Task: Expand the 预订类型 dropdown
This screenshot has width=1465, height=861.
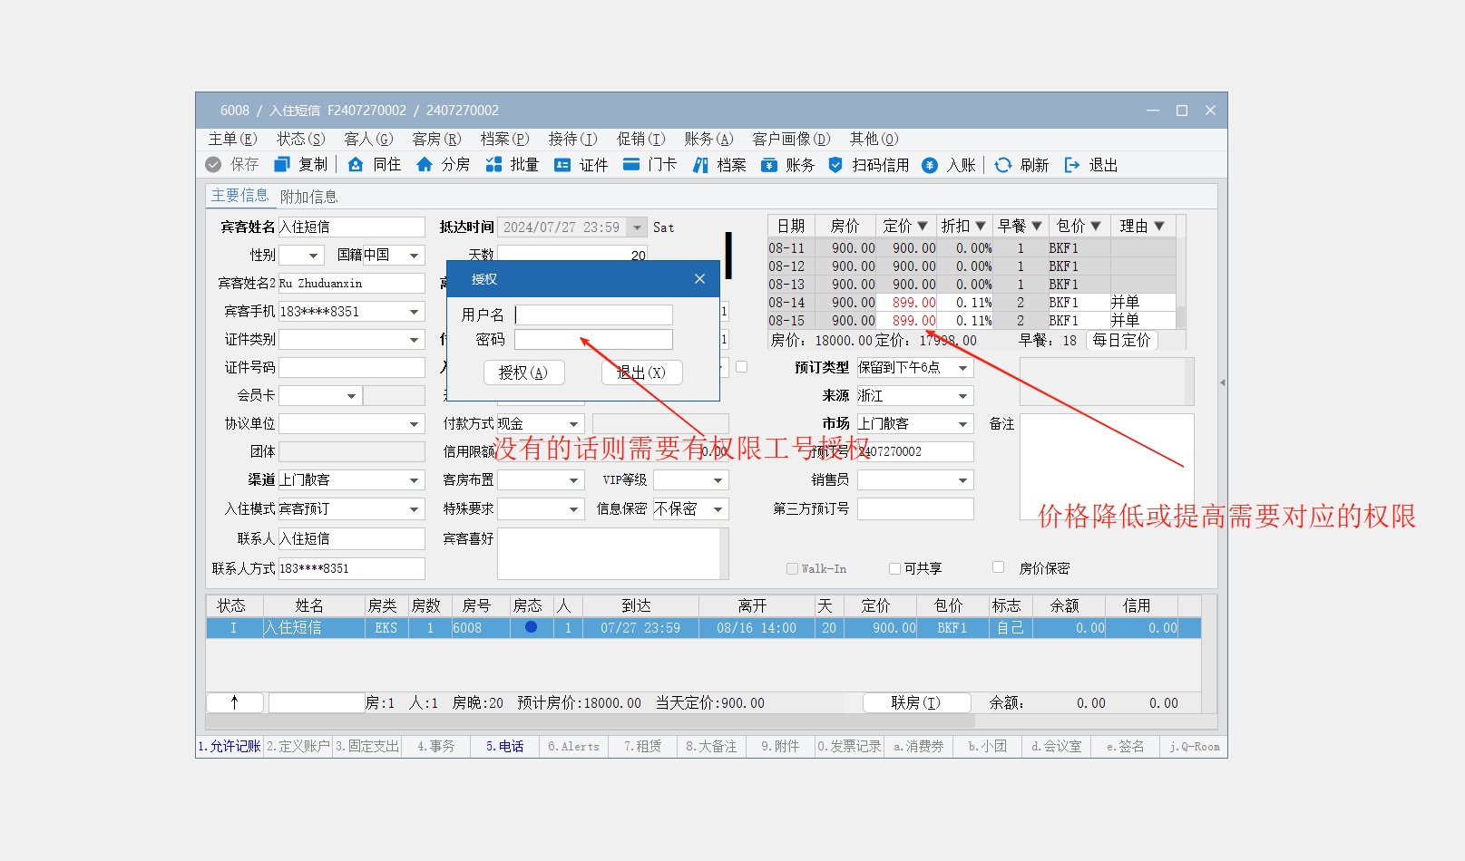Action: coord(963,368)
